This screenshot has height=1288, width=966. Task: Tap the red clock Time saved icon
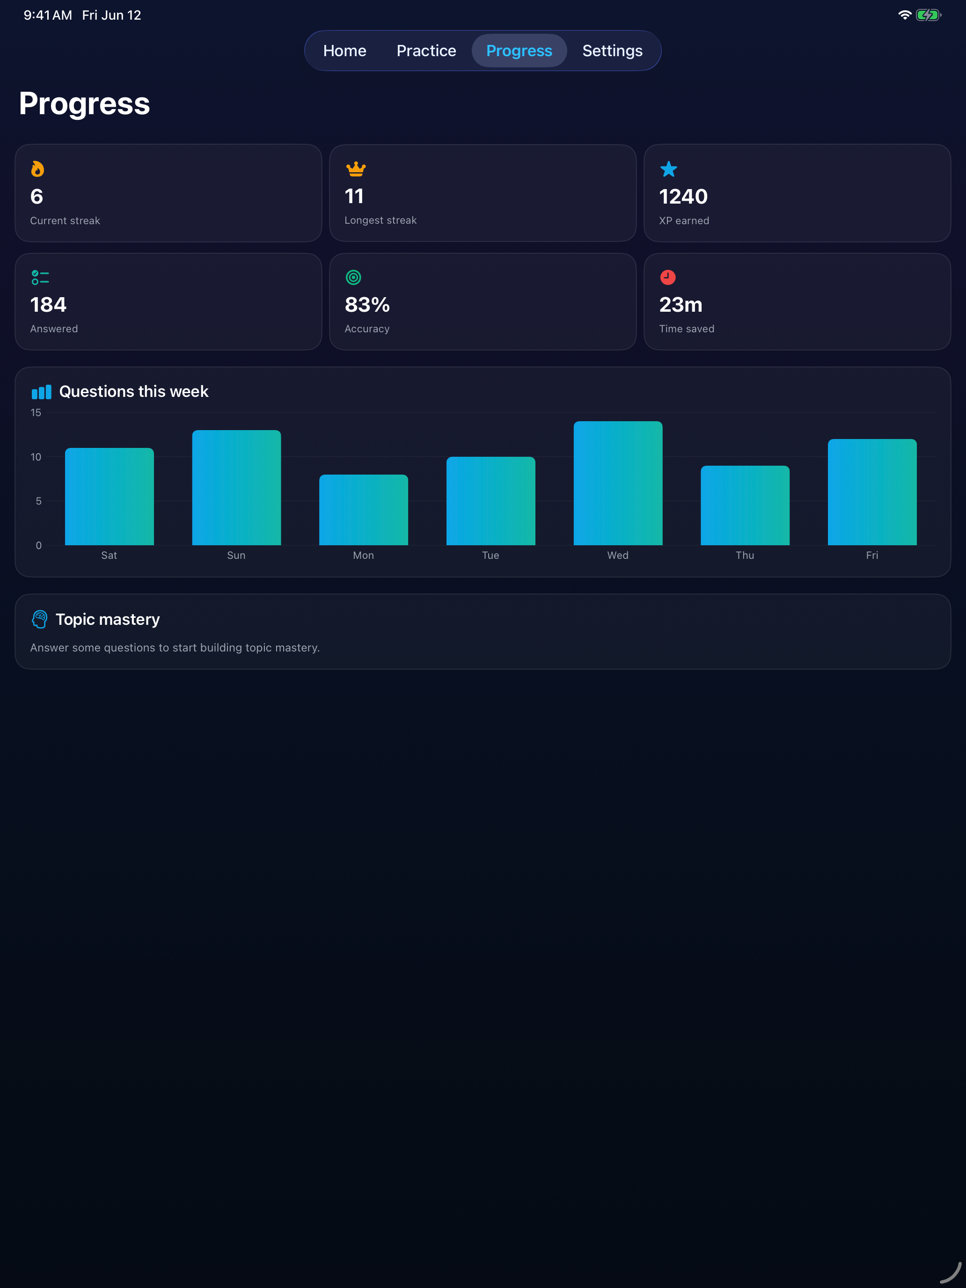(668, 277)
